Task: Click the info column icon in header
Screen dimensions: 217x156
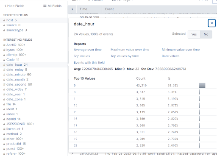Action: [72, 9]
